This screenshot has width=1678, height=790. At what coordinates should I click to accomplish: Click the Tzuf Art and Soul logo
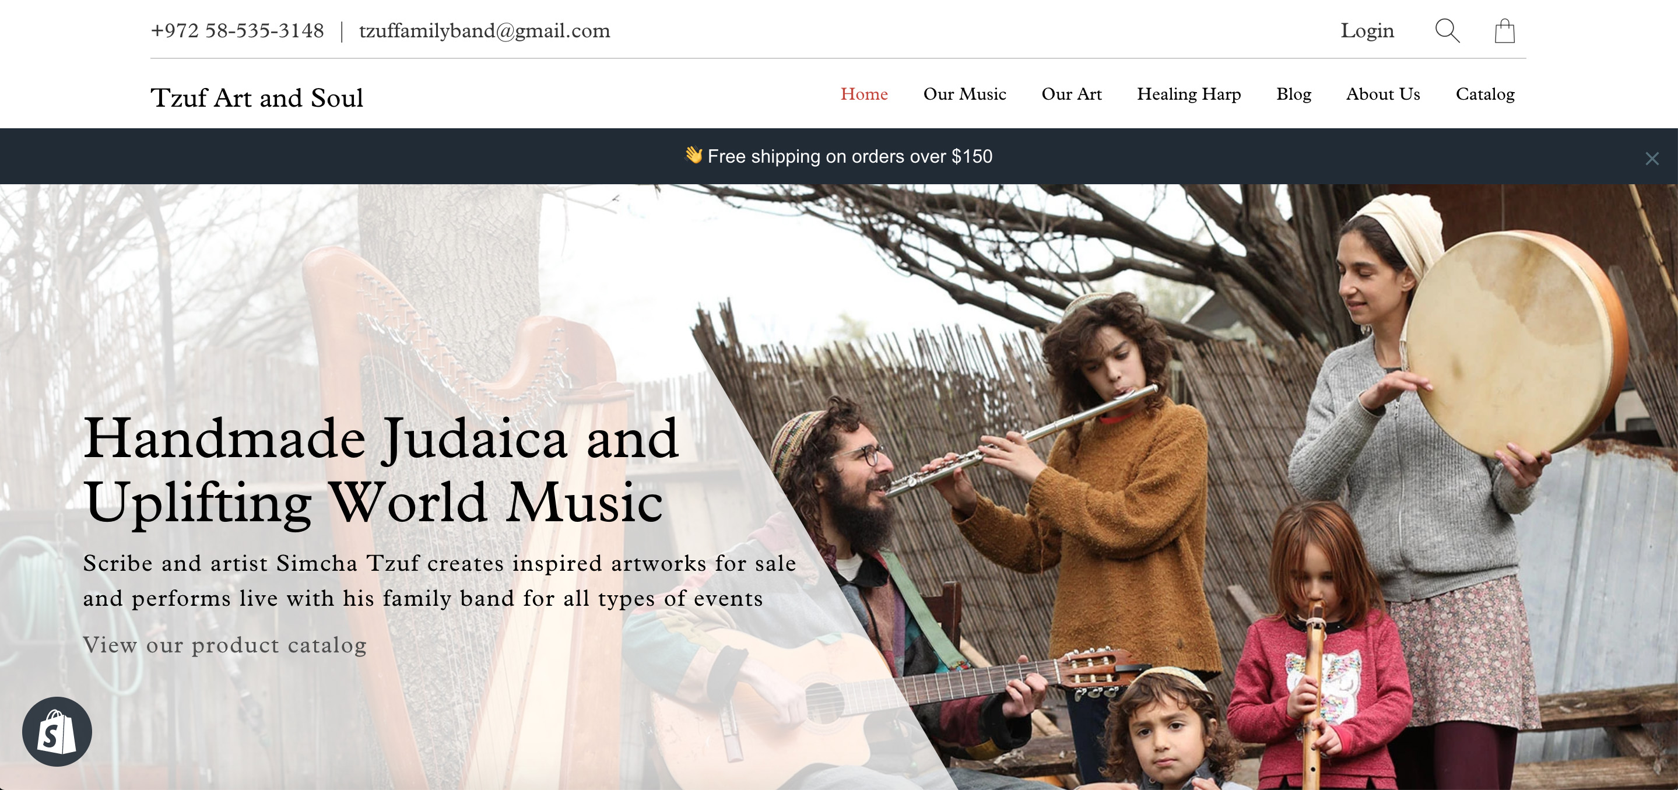[257, 98]
